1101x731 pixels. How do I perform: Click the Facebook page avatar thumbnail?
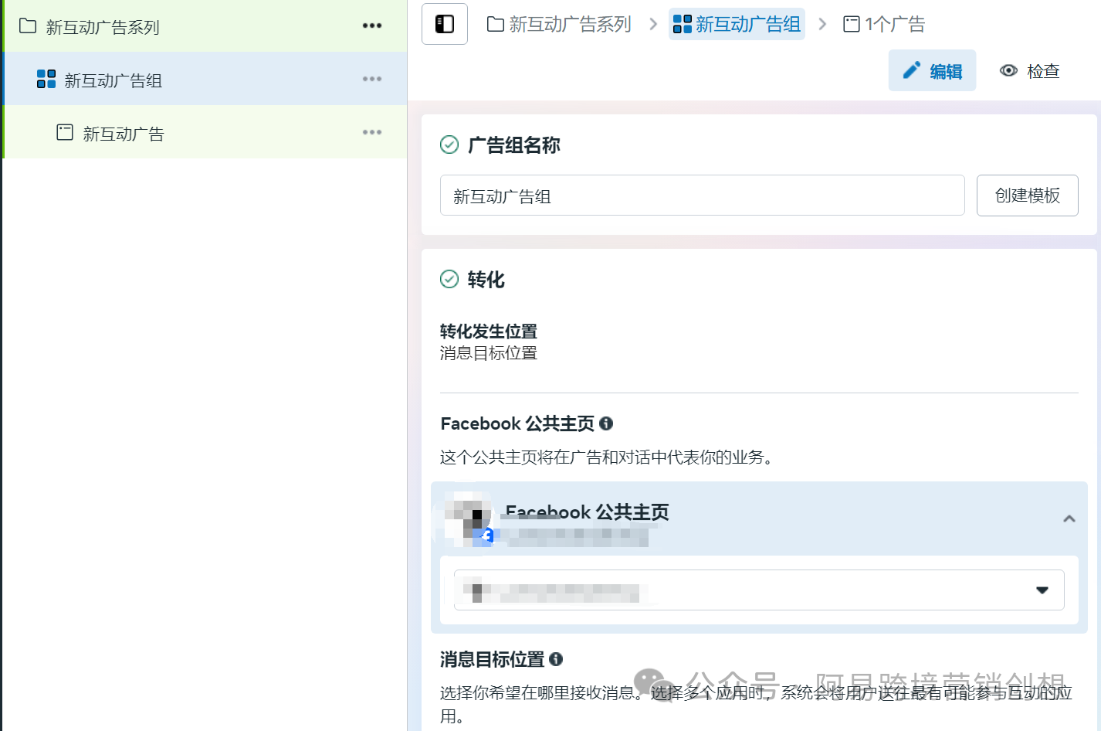click(x=468, y=518)
